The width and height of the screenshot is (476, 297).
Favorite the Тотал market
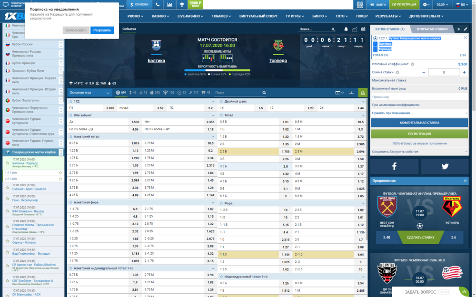pos(221,115)
